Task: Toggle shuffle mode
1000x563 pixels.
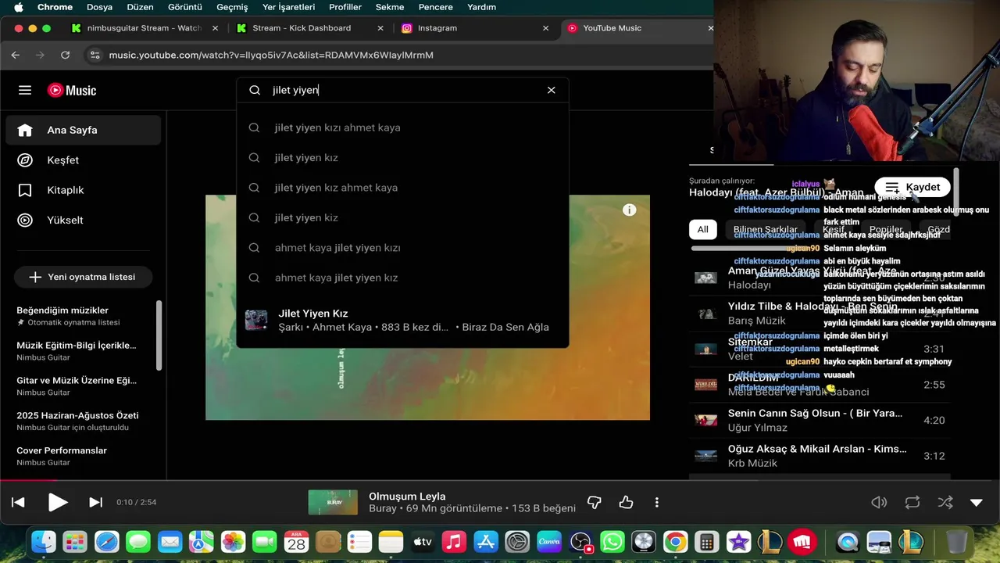Action: (x=945, y=502)
